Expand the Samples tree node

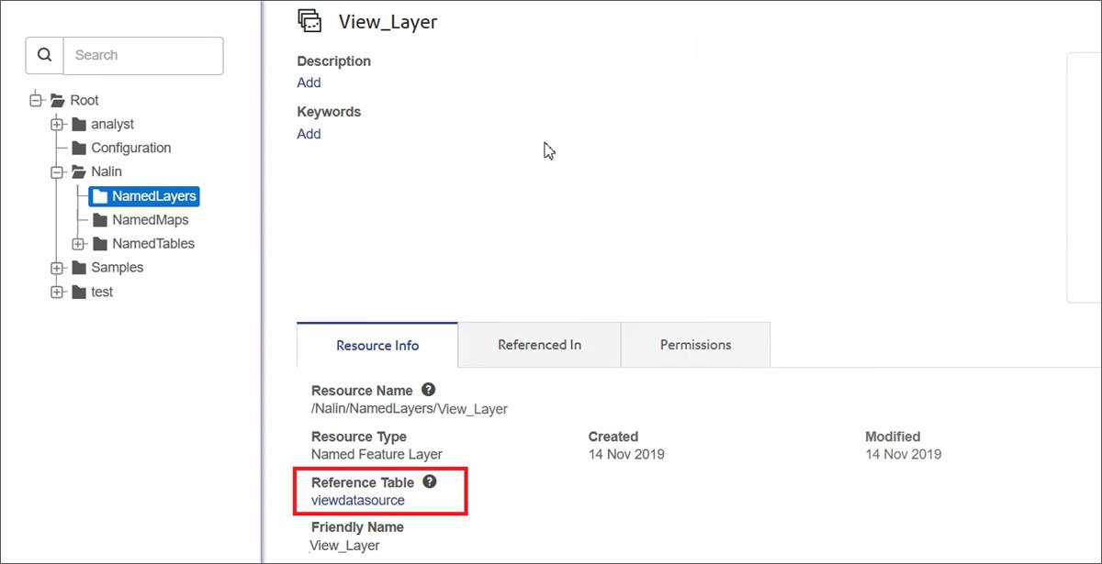(x=56, y=268)
